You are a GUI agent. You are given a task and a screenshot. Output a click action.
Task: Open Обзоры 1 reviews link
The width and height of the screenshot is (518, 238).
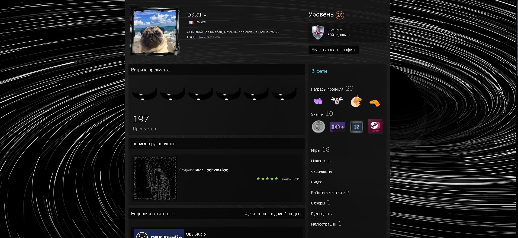(x=320, y=202)
